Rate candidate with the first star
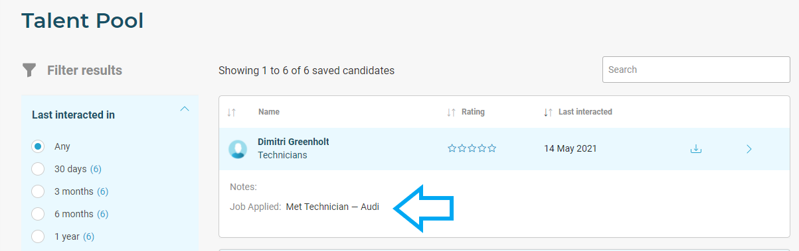The height and width of the screenshot is (251, 799). [452, 148]
